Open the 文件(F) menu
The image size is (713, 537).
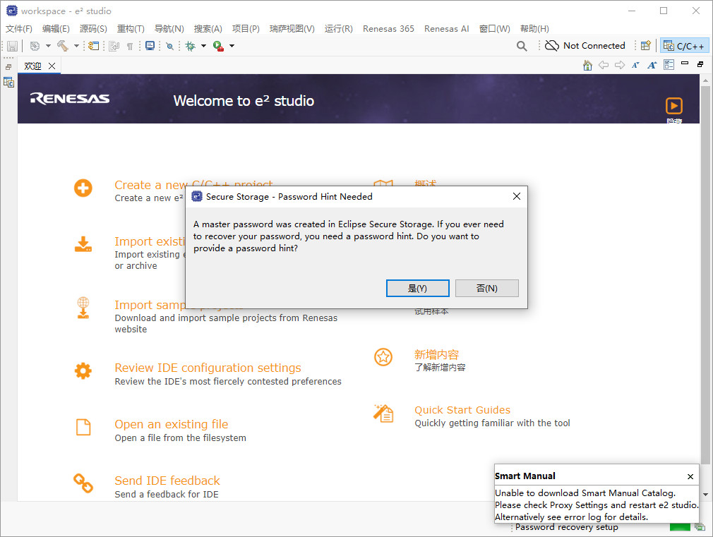tap(19, 29)
